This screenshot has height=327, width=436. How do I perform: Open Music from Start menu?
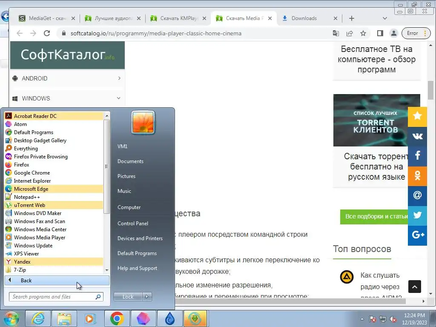tap(124, 191)
